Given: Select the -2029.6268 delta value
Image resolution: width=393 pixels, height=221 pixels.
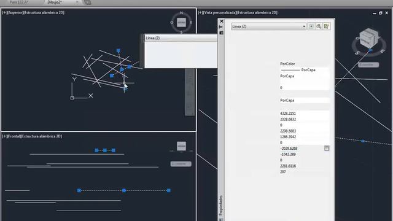Looking at the screenshot, I should pyautogui.click(x=289, y=149).
